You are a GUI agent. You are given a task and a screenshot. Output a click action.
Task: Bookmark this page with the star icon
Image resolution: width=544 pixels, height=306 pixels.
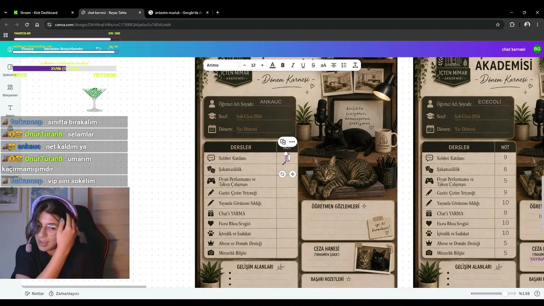pos(498,25)
